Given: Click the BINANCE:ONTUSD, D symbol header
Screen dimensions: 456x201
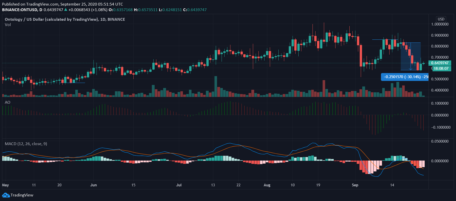Looking at the screenshot, I should coord(22,10).
